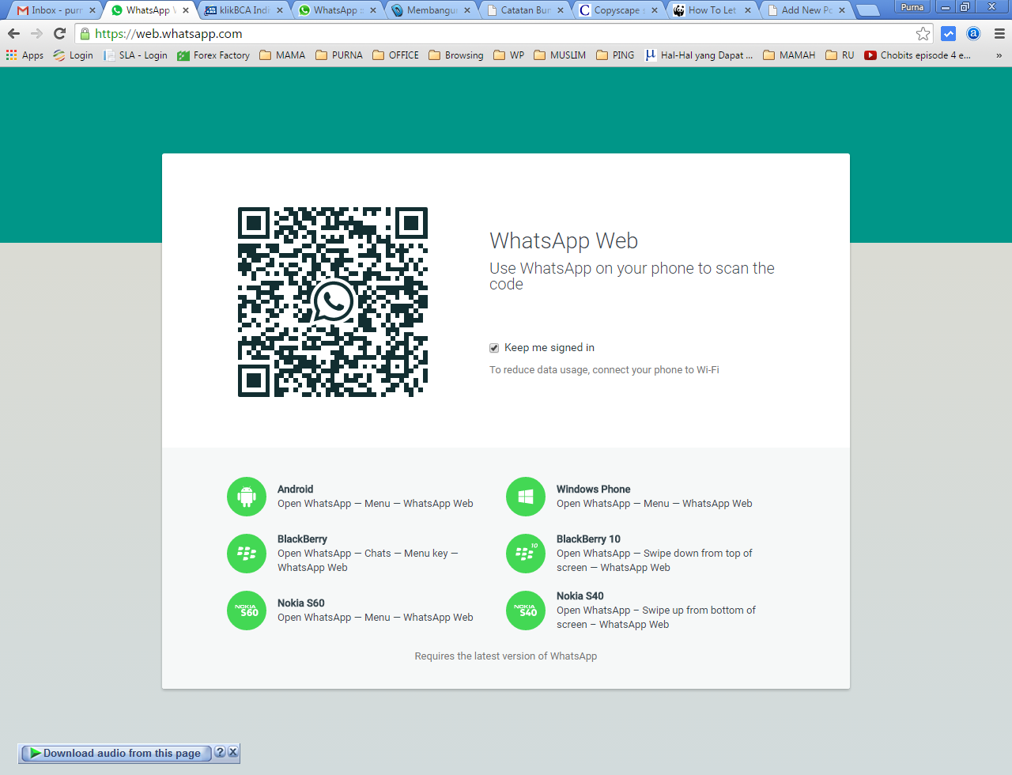Screen dimensions: 1012x775
Task: Open the WP bookmarks folder
Action: coord(509,55)
